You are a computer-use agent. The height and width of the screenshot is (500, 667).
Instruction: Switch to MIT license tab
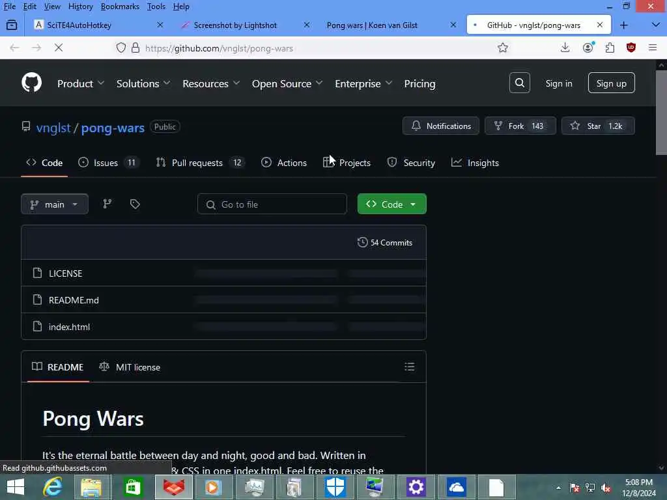pyautogui.click(x=130, y=367)
